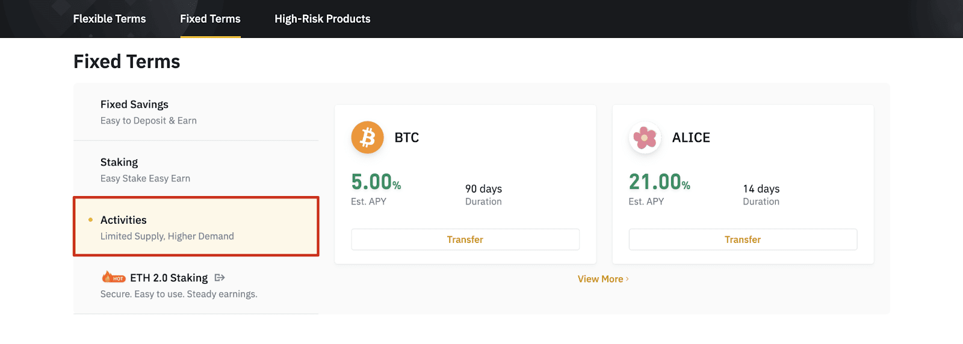The height and width of the screenshot is (344, 963).
Task: Click the BTC product name label
Action: coord(407,138)
